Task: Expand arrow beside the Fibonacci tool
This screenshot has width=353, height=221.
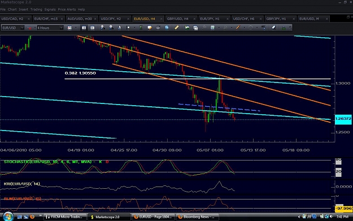Action: pyautogui.click(x=232, y=28)
